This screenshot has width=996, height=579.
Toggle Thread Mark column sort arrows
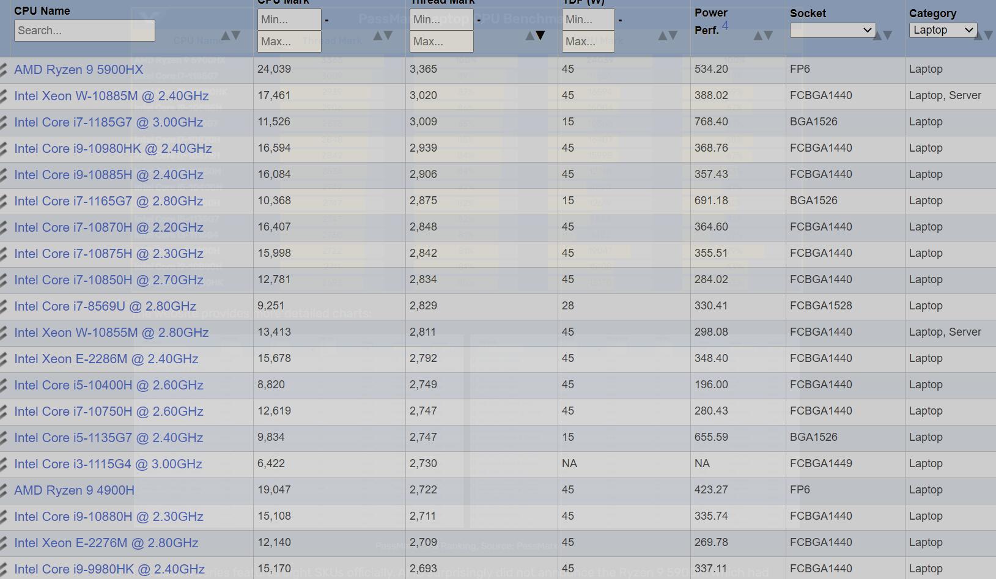(x=535, y=35)
